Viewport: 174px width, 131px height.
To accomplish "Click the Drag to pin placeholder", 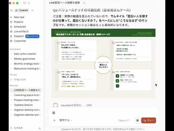I will pos(20,79).
